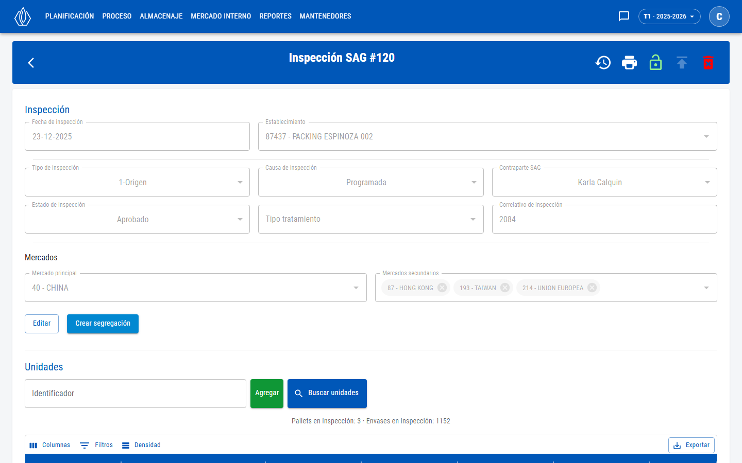Open the MANTENEDORES menu
The image size is (742, 463).
(326, 16)
